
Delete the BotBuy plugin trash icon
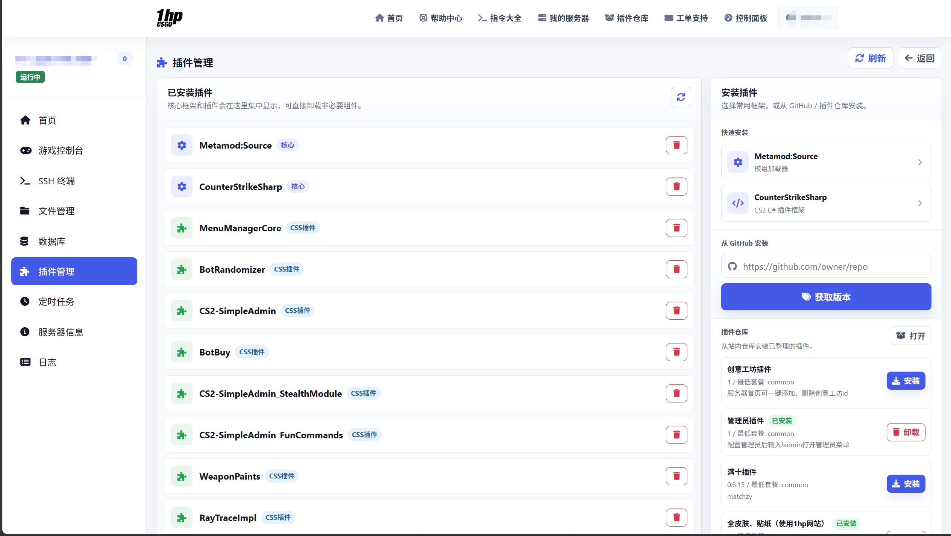click(676, 352)
